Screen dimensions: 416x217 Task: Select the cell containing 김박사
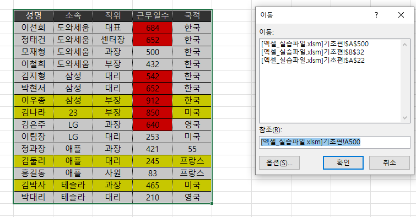coord(34,186)
